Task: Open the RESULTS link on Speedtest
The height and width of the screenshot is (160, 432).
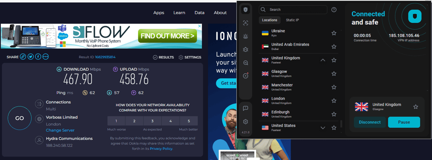Action: 163,57
